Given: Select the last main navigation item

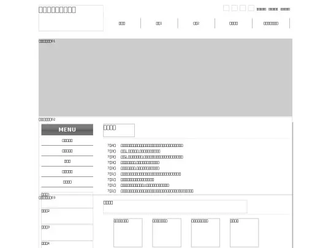Looking at the screenshot, I should tap(271, 23).
